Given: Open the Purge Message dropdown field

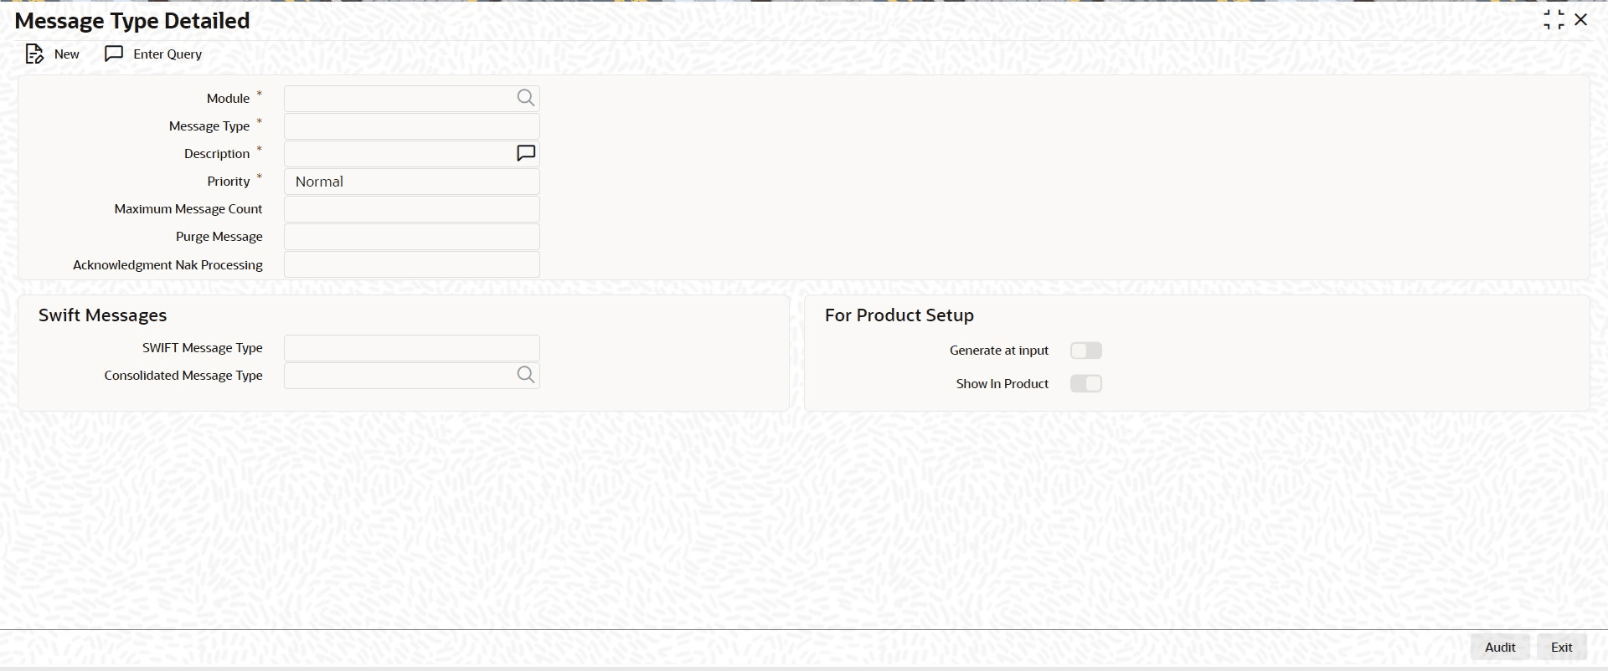Looking at the screenshot, I should [412, 237].
